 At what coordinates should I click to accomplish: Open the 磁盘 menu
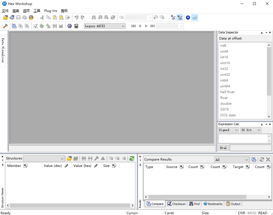16,11
